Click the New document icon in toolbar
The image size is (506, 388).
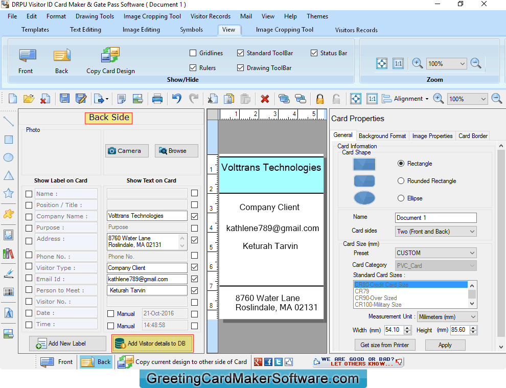click(13, 99)
